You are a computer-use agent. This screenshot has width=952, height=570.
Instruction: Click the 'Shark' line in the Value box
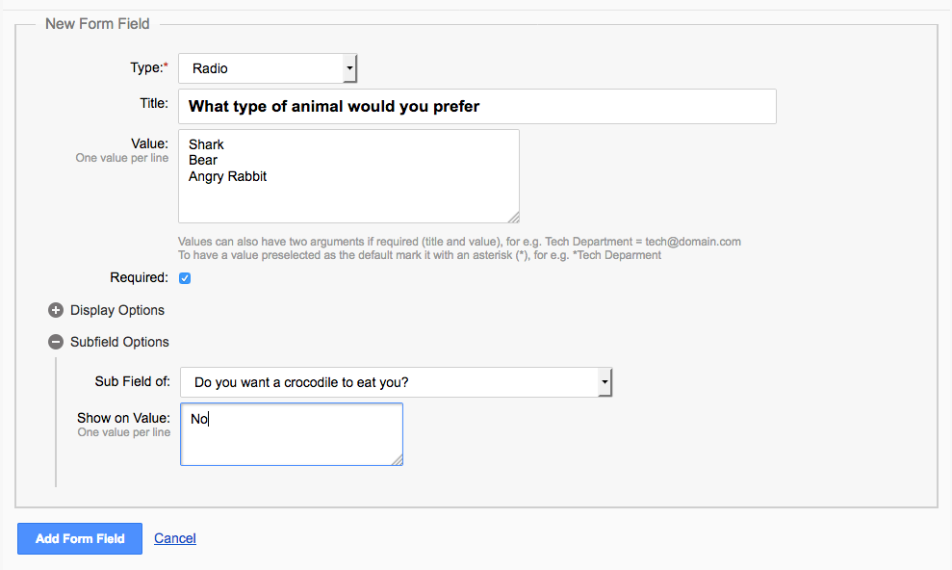[x=206, y=144]
